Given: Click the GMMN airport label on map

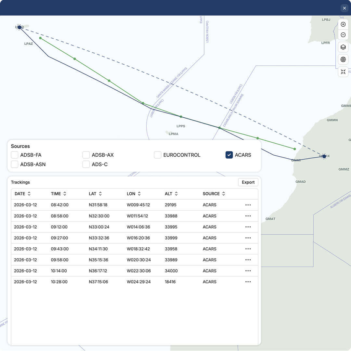Looking at the screenshot, I should 332,120.
